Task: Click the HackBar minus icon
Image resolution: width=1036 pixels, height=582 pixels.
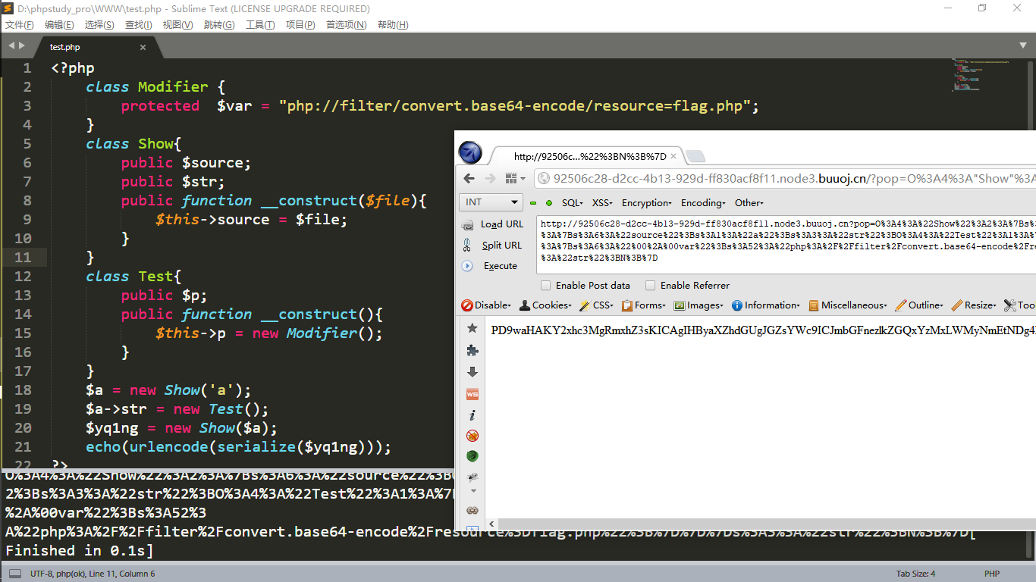Action: point(533,202)
